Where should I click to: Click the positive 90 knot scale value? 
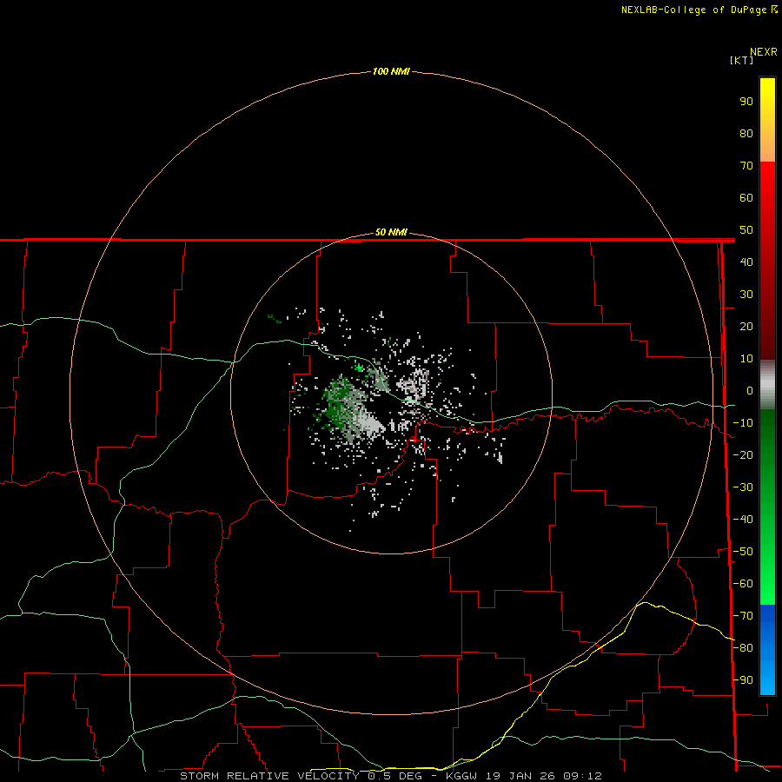pos(746,102)
